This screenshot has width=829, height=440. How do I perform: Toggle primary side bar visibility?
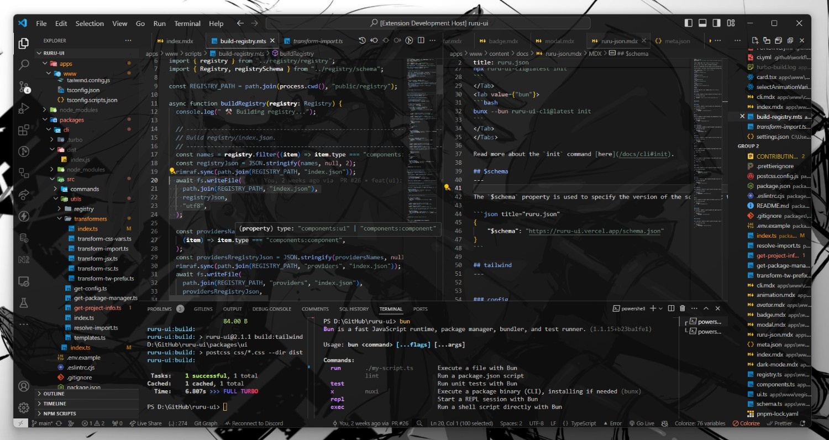tap(688, 23)
